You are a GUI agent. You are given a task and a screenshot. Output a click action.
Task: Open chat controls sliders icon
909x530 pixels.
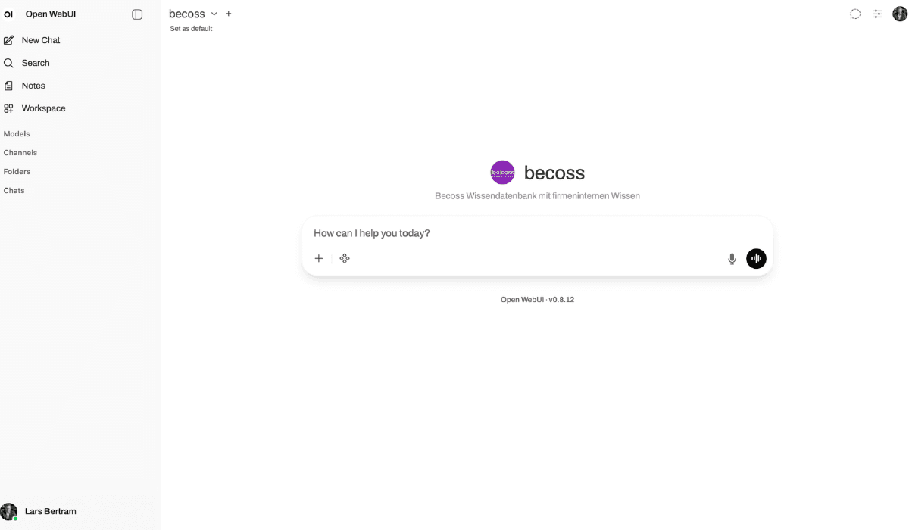[877, 14]
